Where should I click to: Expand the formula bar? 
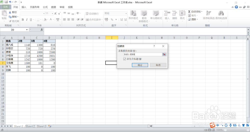pos(248,30)
